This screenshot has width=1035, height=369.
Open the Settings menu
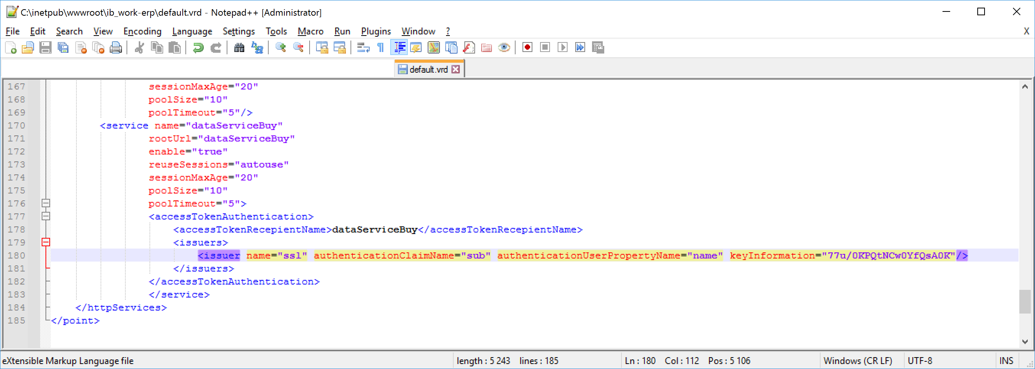(238, 31)
